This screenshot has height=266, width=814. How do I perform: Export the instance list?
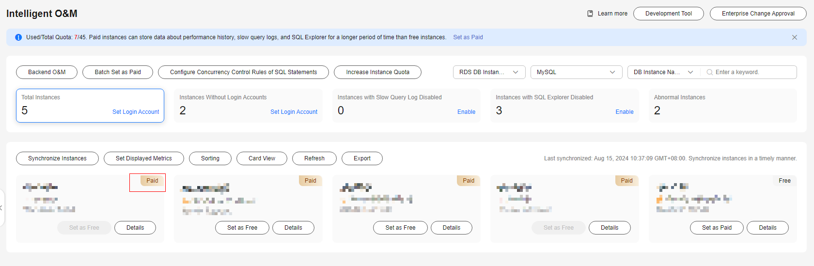[362, 158]
